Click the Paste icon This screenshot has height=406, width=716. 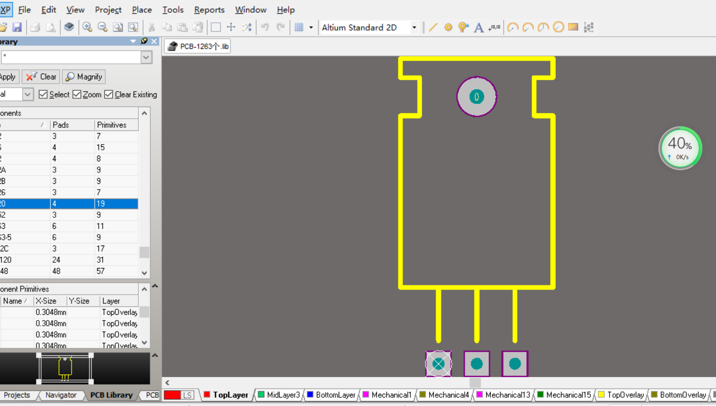182,27
